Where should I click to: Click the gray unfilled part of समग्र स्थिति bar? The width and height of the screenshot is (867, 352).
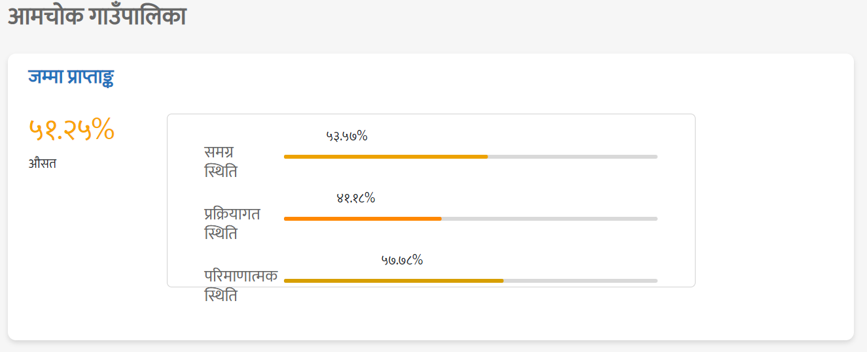click(x=573, y=157)
